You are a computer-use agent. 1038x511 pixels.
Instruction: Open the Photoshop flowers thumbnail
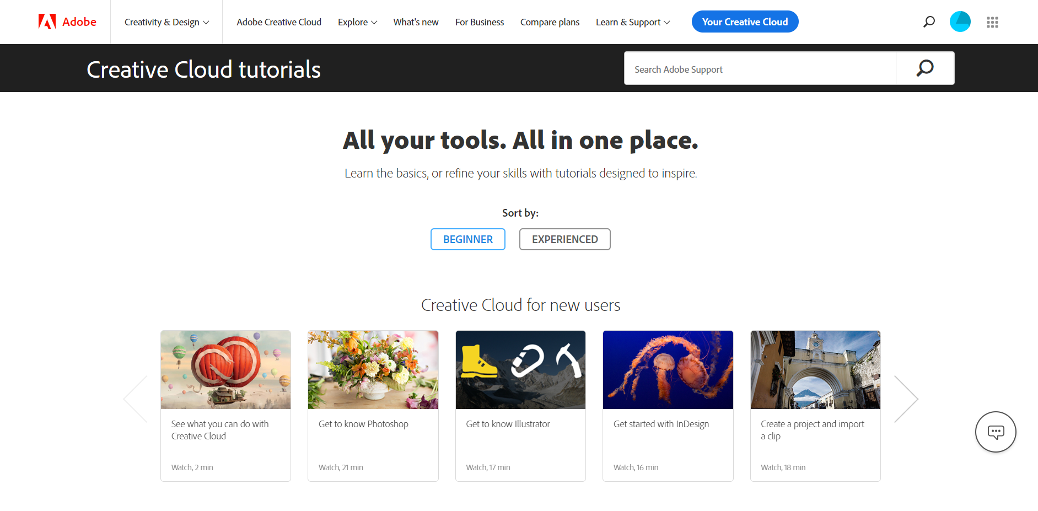pos(373,370)
